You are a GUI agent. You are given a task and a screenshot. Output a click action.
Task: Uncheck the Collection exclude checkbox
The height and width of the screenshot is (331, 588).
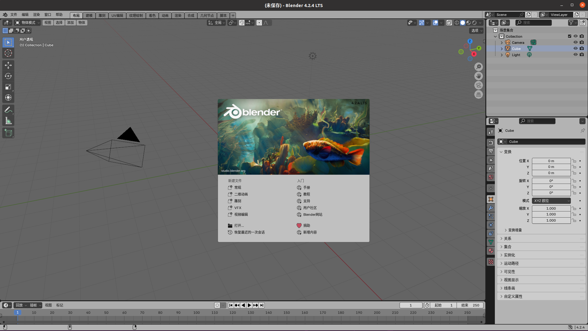570,36
